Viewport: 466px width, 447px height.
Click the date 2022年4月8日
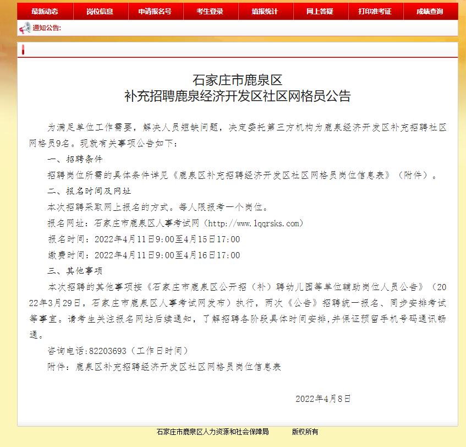coord(323,399)
